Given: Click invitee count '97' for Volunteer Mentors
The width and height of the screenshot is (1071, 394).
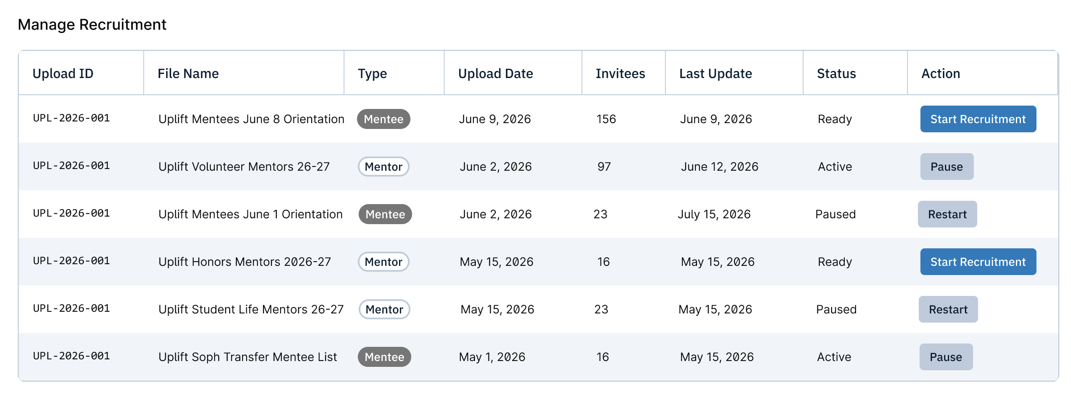Looking at the screenshot, I should (x=604, y=167).
